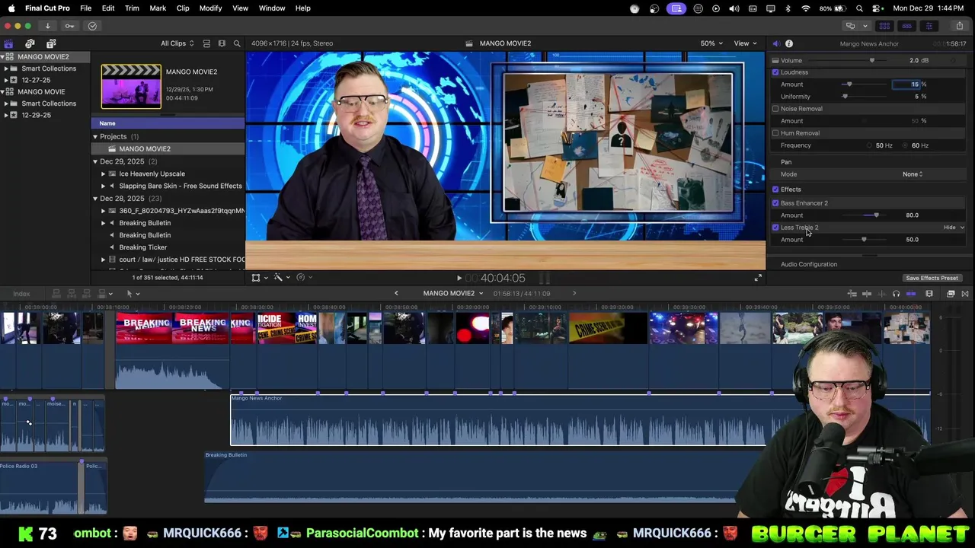Adjust the Less Treble Amount slider
This screenshot has height=548, width=975.
864,240
